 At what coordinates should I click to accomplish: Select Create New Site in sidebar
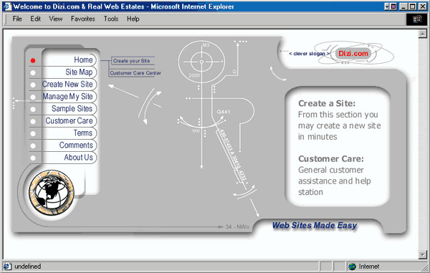click(67, 84)
